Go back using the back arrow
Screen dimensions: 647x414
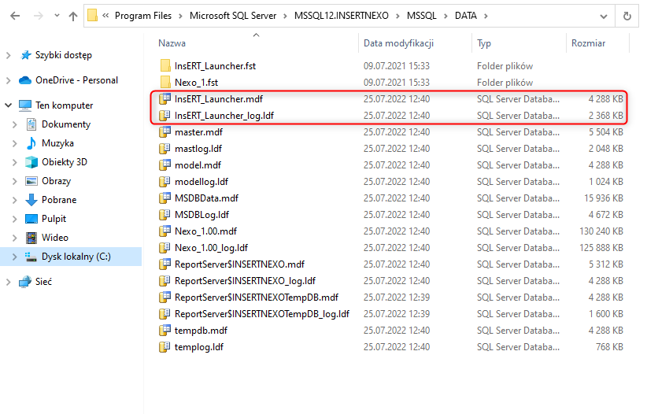coord(15,16)
